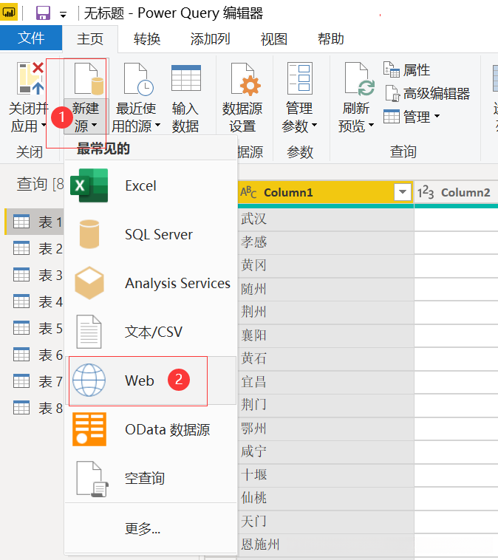Click the Column2 header
This screenshot has height=560, width=498.
[x=456, y=193]
